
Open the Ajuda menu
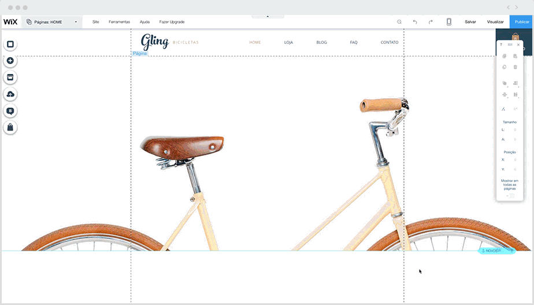click(144, 22)
